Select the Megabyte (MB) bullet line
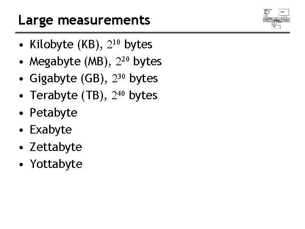The image size is (305, 229). click(x=96, y=62)
